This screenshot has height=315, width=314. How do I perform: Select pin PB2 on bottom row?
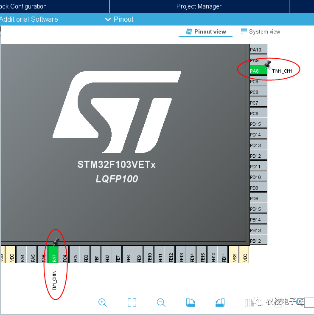[x=106, y=254]
